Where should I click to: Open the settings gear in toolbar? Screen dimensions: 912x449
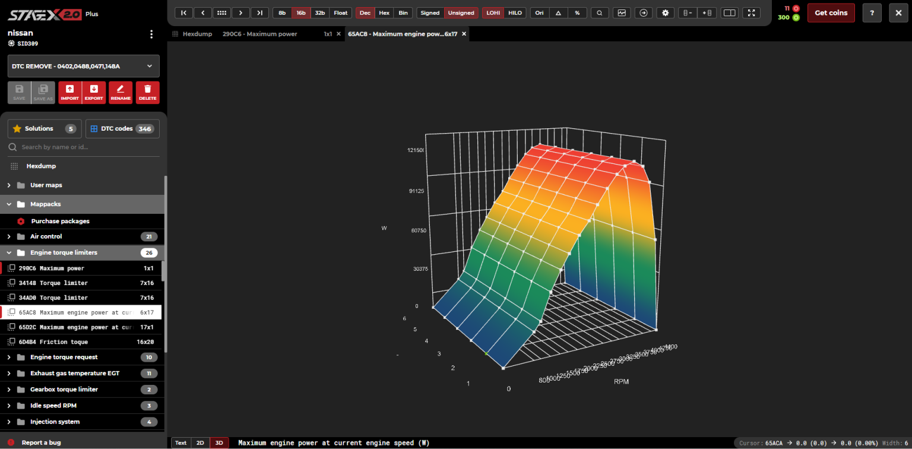tap(666, 12)
